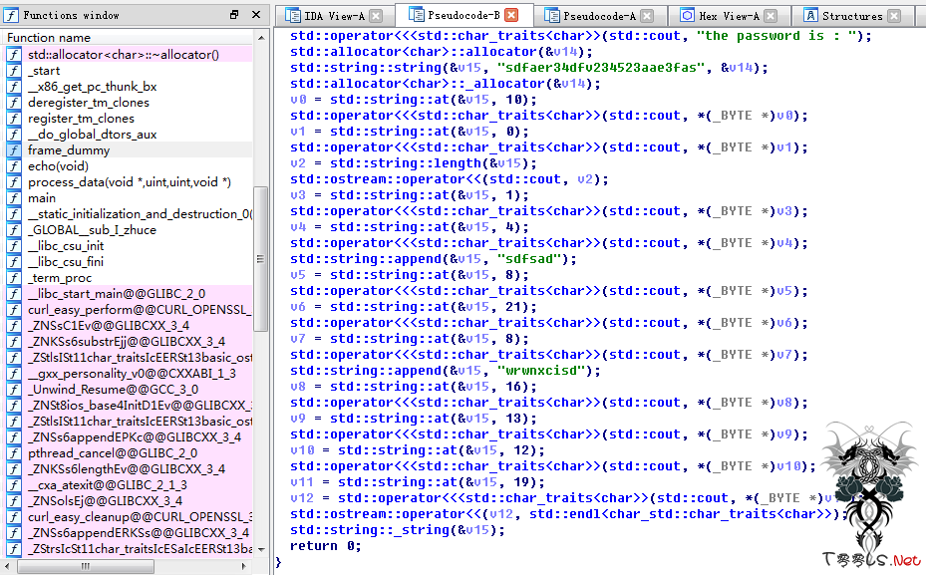Click the Pseudocode-A tab icon
Image resolution: width=926 pixels, height=575 pixels.
(551, 16)
